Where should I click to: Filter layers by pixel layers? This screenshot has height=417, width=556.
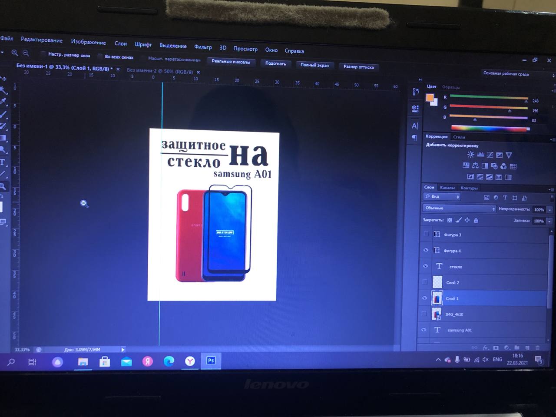(x=486, y=197)
